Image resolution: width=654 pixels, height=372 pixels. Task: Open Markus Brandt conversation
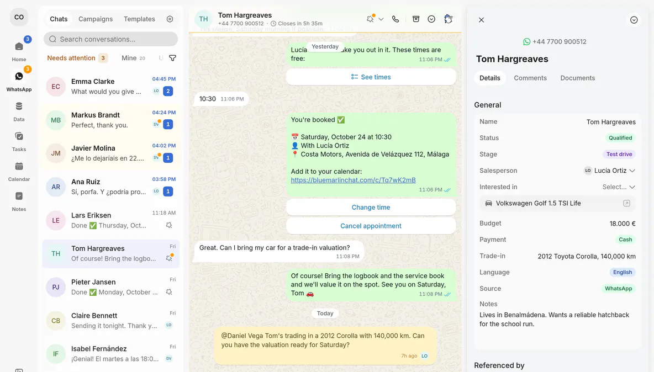pyautogui.click(x=111, y=120)
